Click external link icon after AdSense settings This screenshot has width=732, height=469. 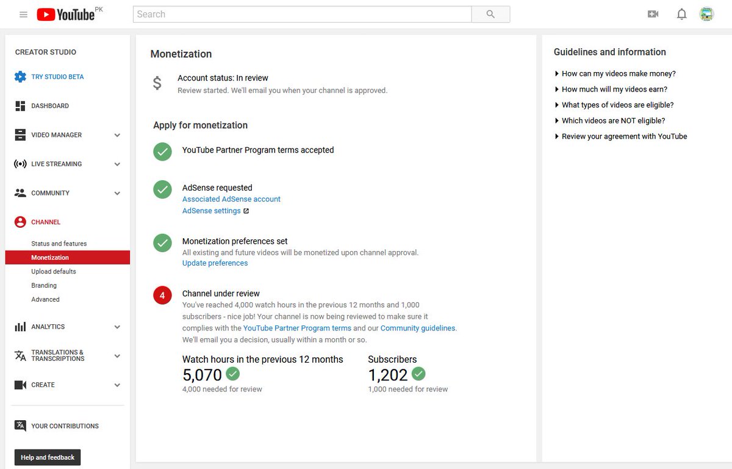click(246, 211)
